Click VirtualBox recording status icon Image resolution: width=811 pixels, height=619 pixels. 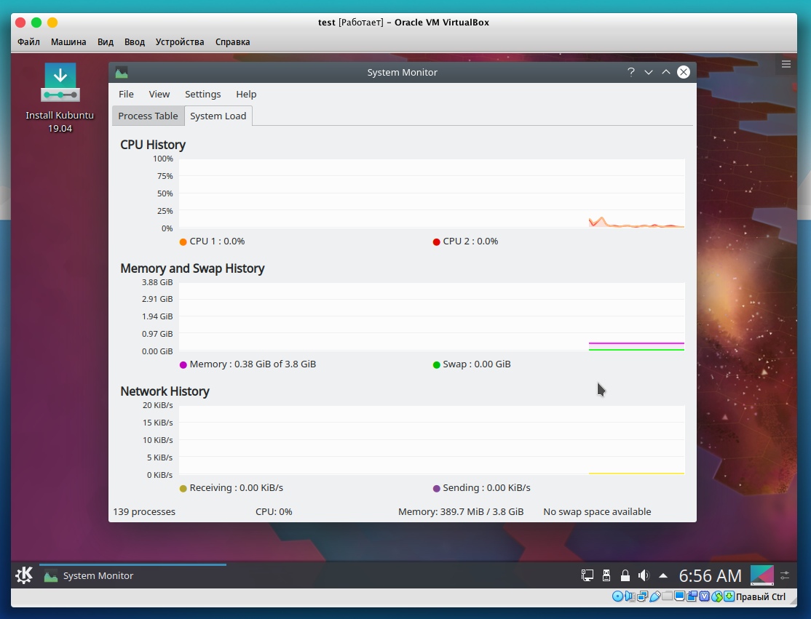[692, 596]
